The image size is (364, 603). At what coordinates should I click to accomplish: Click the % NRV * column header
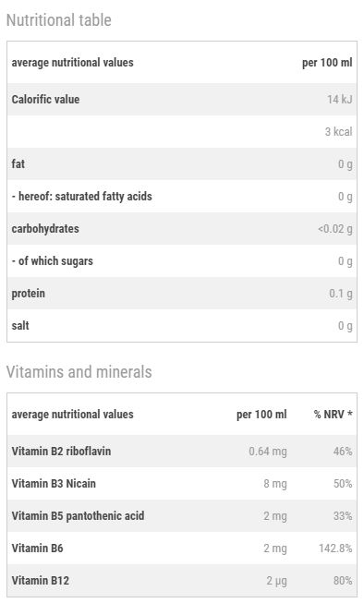(333, 415)
